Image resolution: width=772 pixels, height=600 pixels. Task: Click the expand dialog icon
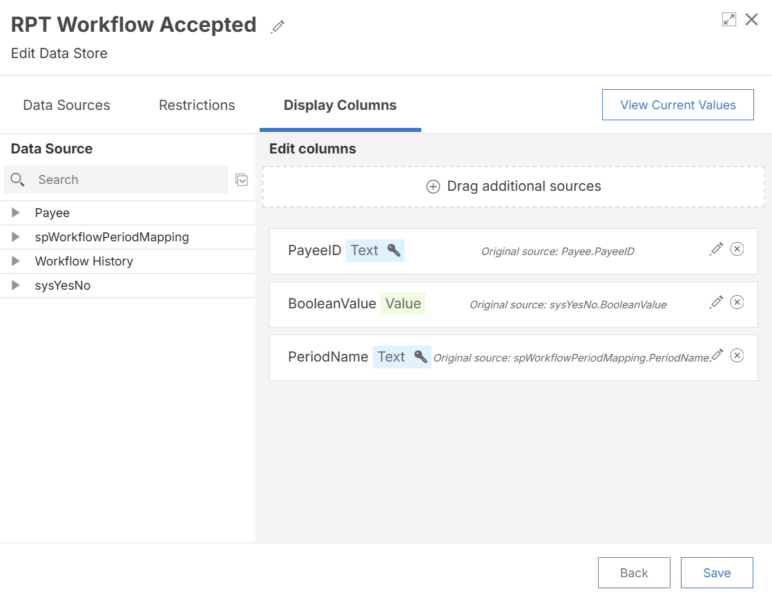(x=728, y=20)
